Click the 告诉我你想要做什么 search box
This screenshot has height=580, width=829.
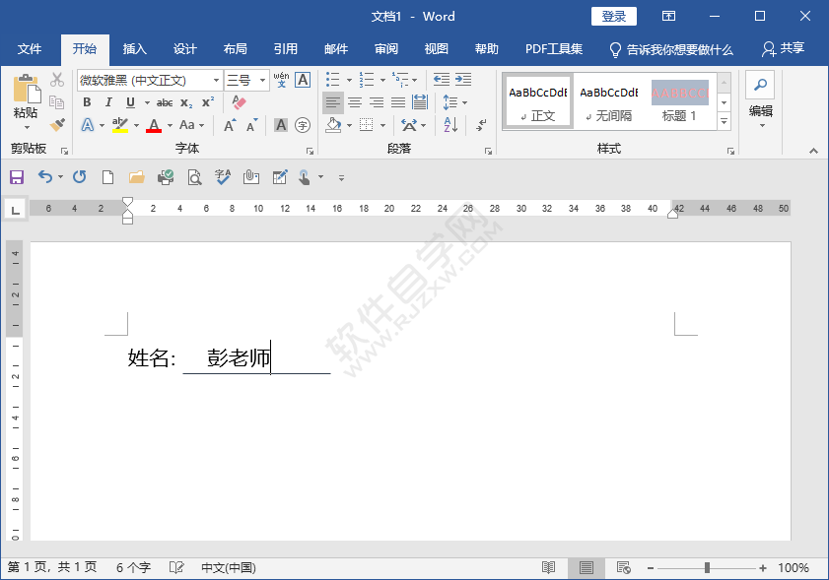(x=671, y=49)
